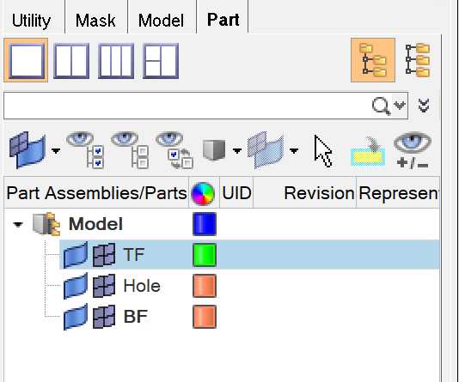Select the split top-bottom layout icon
This screenshot has width=459, height=382.
pyautogui.click(x=161, y=61)
